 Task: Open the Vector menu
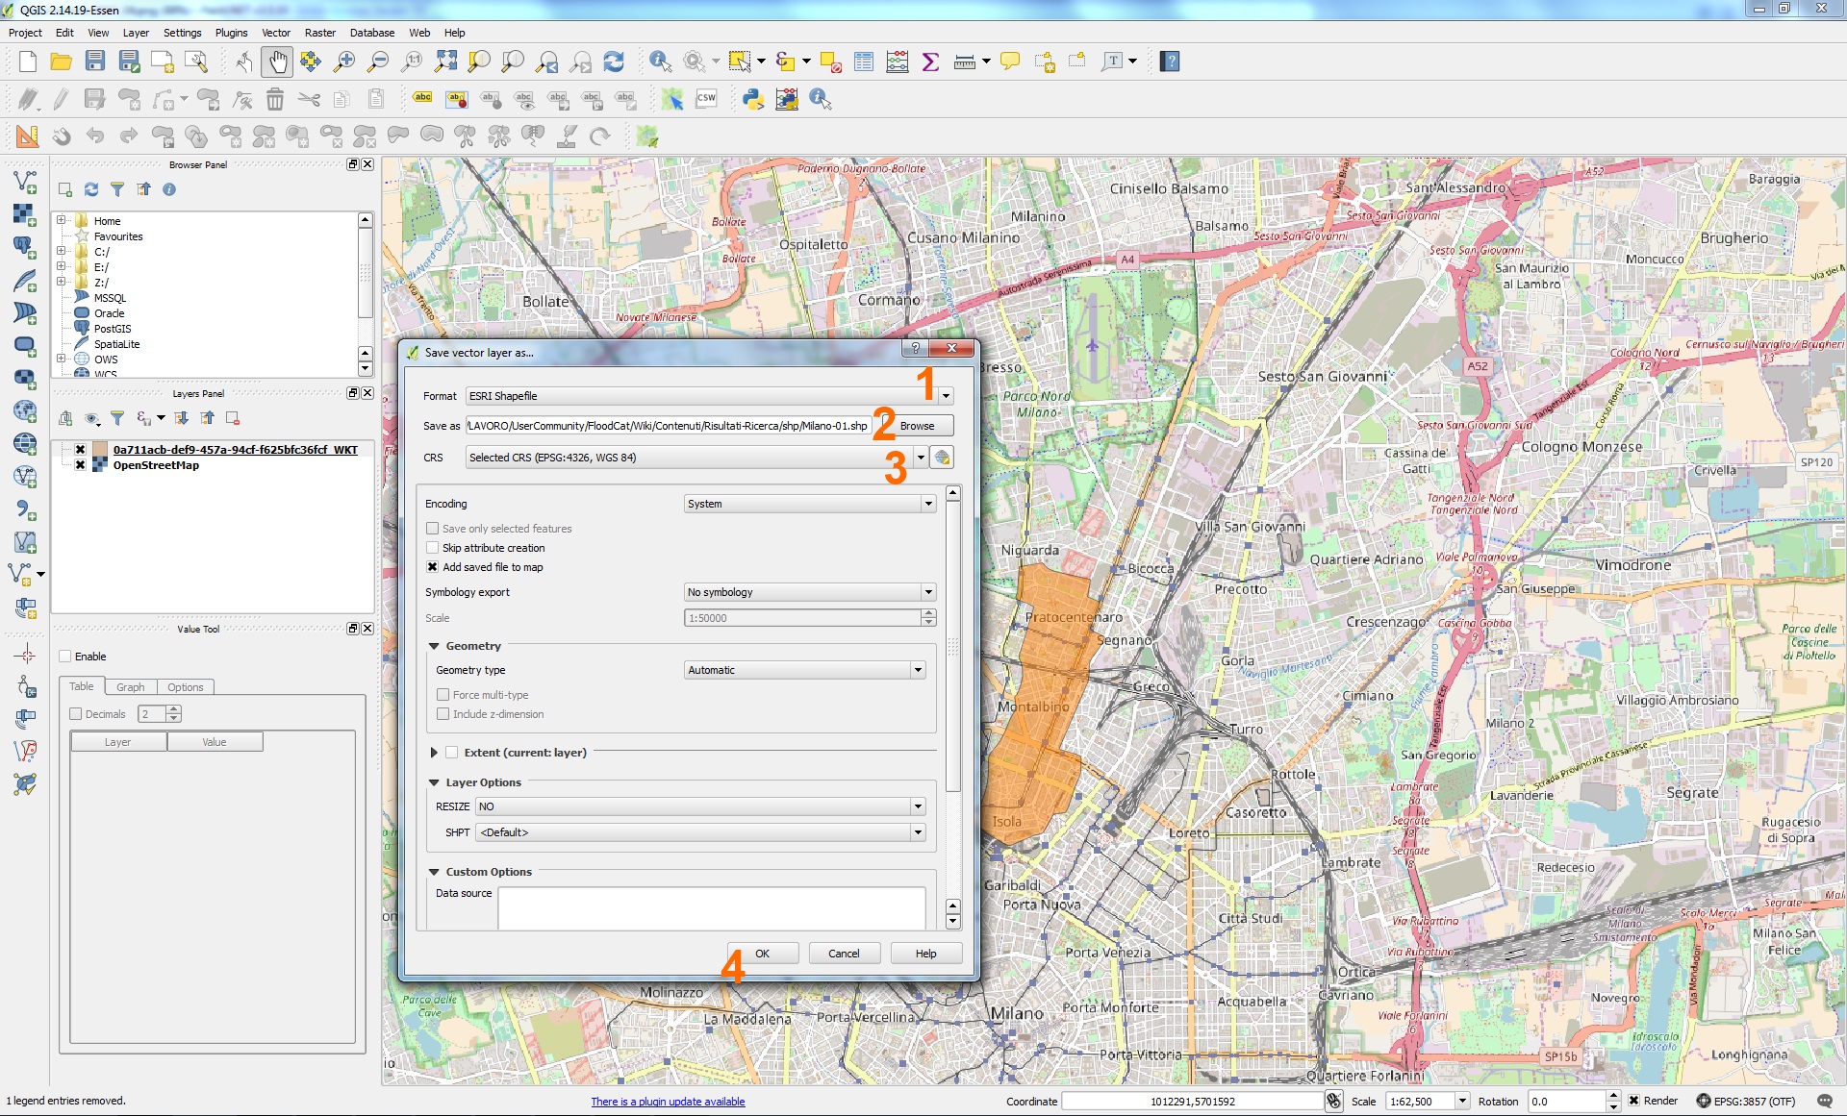pyautogui.click(x=275, y=33)
